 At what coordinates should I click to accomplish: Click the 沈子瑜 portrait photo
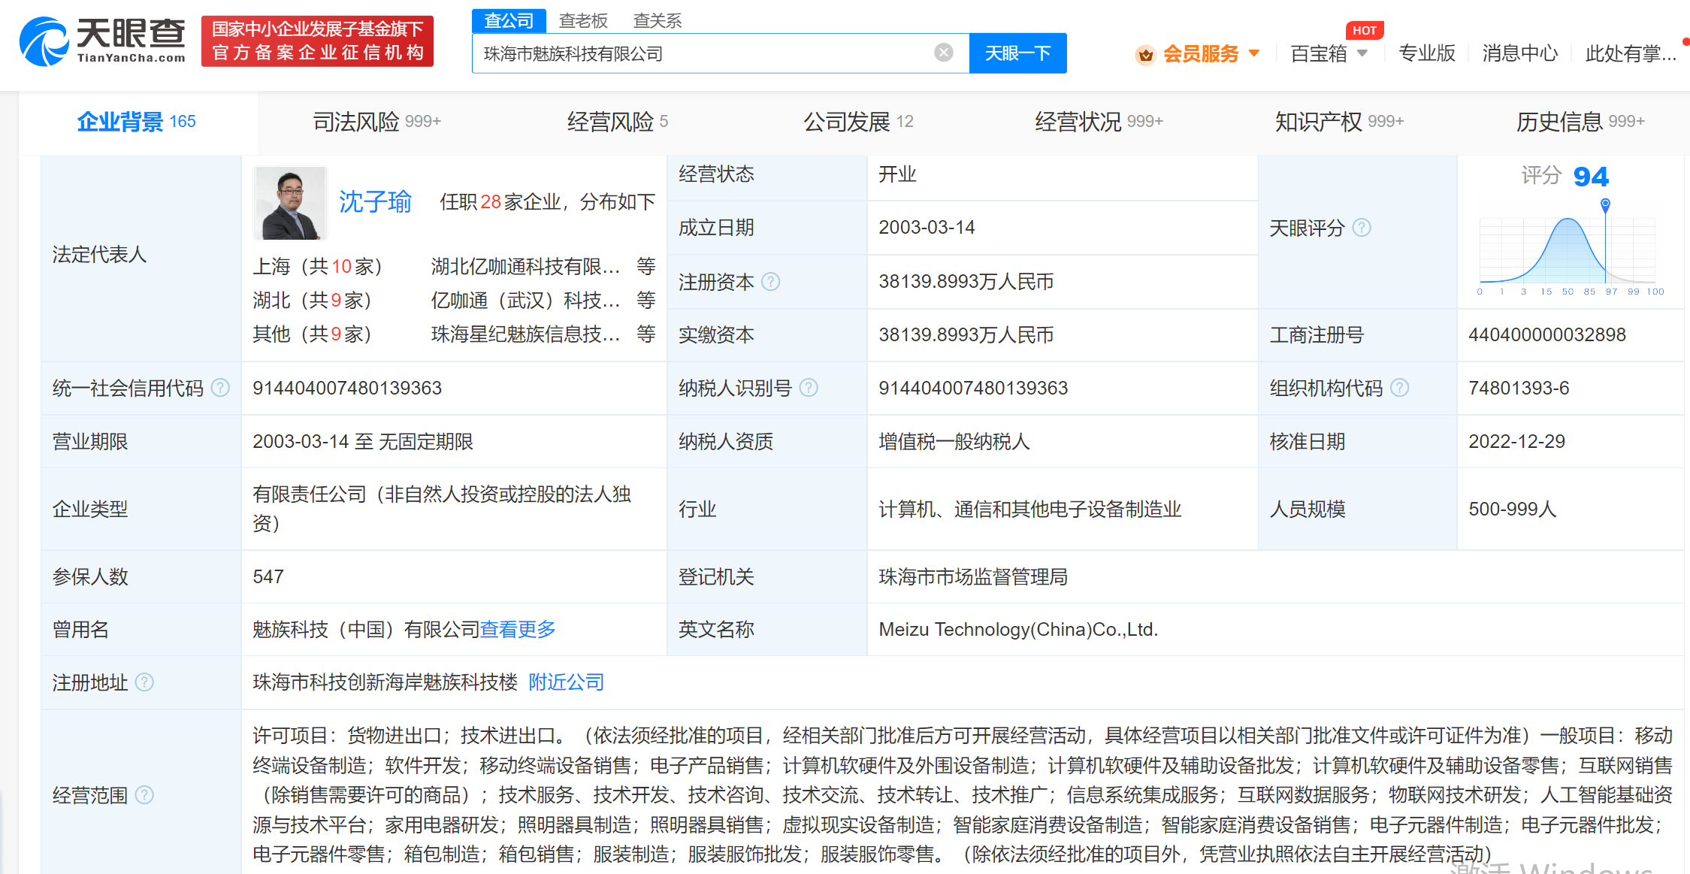click(x=290, y=203)
